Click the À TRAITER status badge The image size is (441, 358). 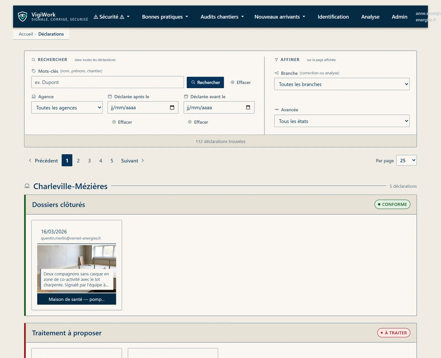click(x=394, y=333)
